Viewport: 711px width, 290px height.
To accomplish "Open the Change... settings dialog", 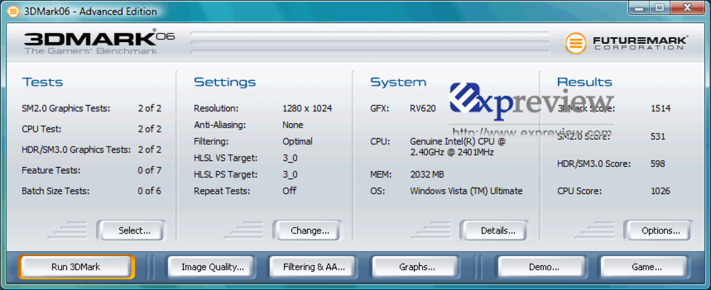I will (307, 231).
